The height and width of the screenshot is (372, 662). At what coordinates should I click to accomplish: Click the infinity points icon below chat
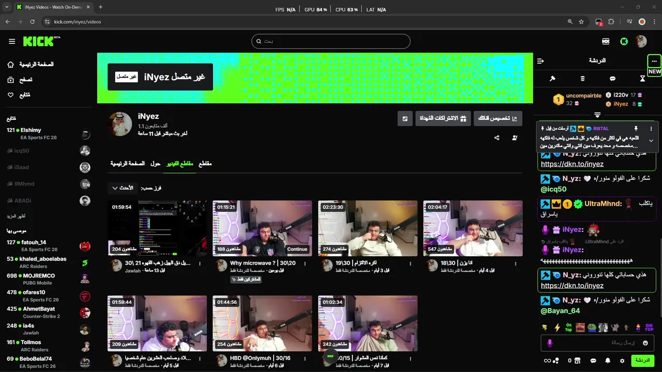point(547,361)
